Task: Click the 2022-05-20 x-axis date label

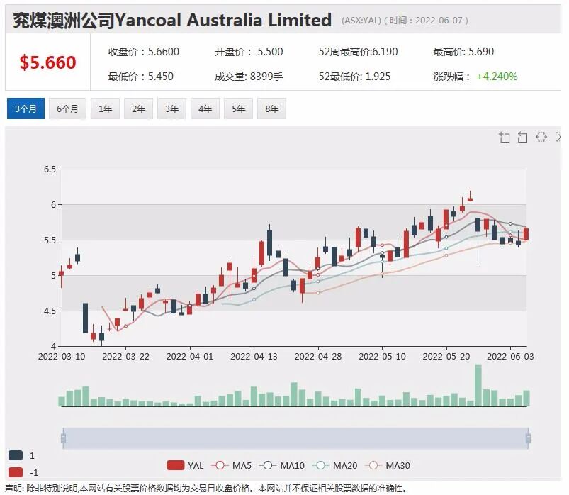Action: pos(446,356)
